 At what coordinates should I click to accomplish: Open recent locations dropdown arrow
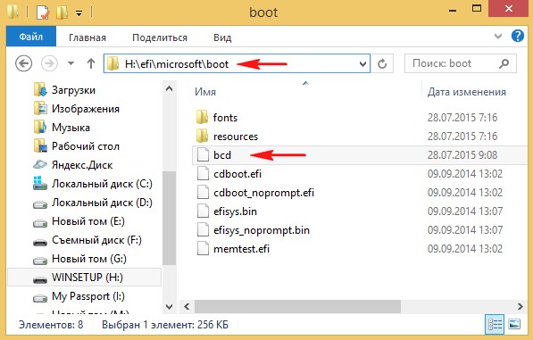[71, 63]
